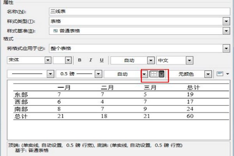Open the 0.5 磅 line weight dropdown

tap(98, 74)
